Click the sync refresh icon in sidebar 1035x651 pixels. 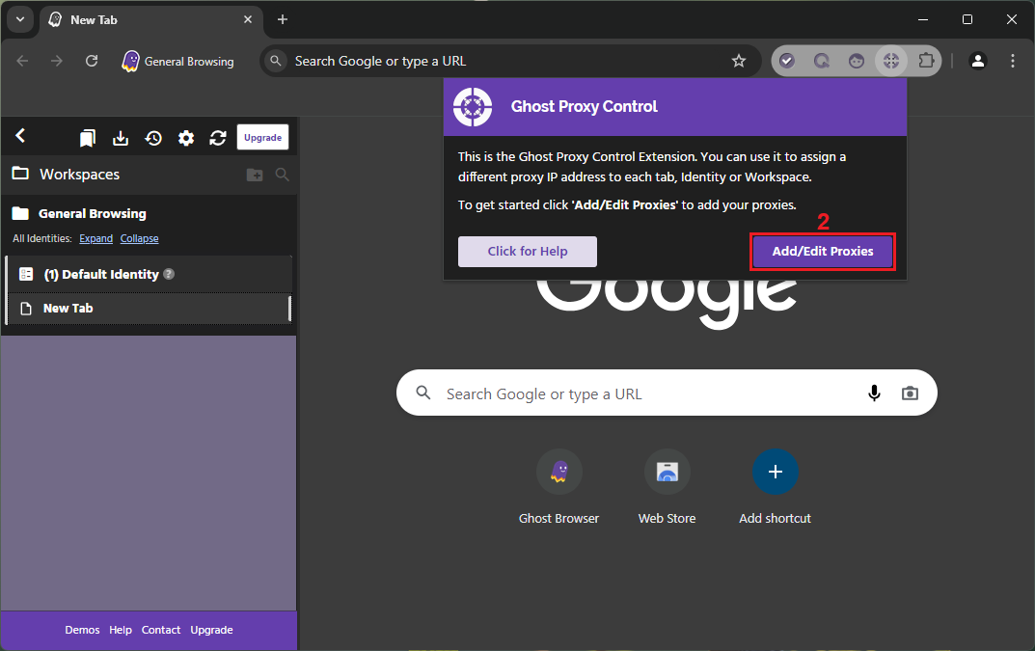(218, 138)
